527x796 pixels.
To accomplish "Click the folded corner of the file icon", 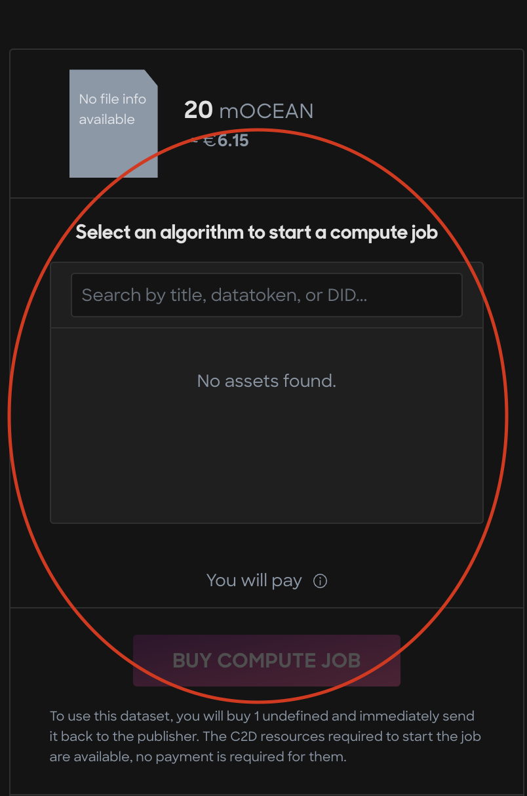I will point(151,77).
